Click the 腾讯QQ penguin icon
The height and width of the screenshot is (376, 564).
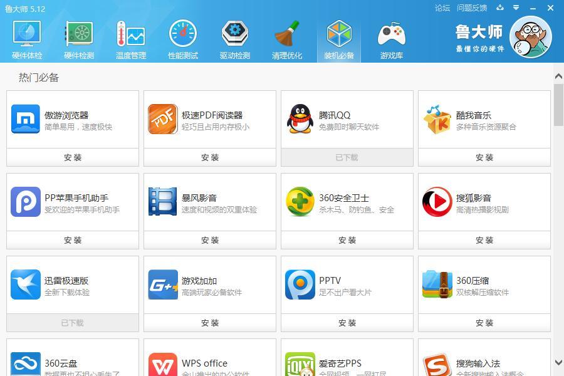(300, 119)
